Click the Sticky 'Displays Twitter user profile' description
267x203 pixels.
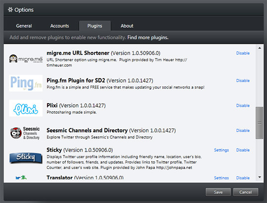pyautogui.click(x=124, y=162)
